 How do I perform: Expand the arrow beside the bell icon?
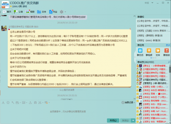tap(49, 103)
